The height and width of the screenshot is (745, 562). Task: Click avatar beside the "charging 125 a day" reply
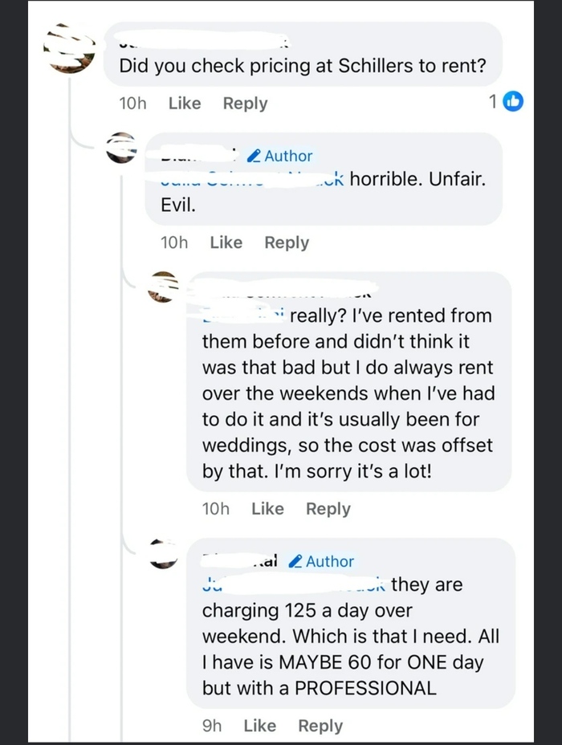tap(164, 553)
